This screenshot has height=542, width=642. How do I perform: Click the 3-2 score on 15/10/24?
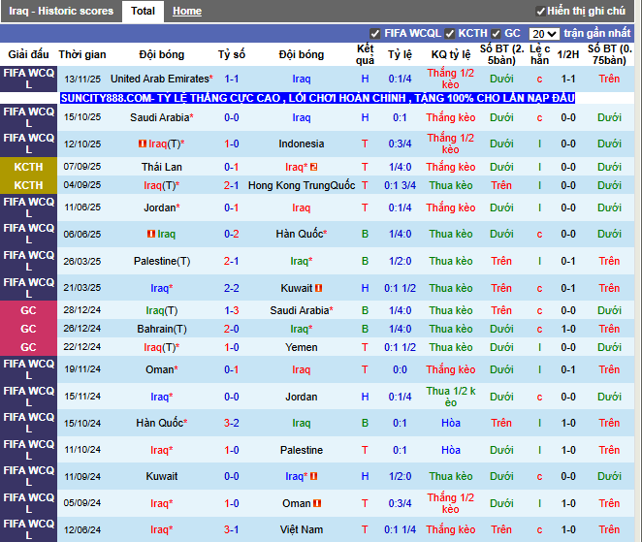232,423
